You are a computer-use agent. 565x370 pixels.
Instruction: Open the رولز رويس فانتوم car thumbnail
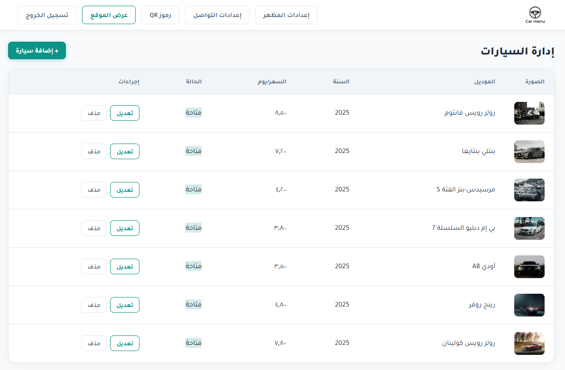point(529,113)
